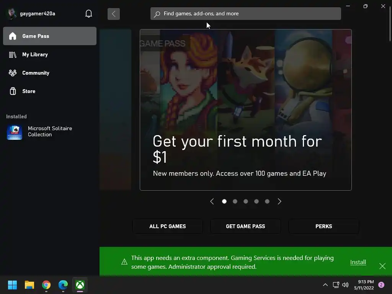Open the clock showing 9:13 PM
The height and width of the screenshot is (294, 392).
coord(364,285)
